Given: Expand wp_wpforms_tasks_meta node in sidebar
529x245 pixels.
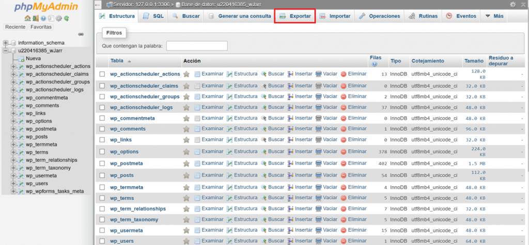Looking at the screenshot, I should 13,191.
